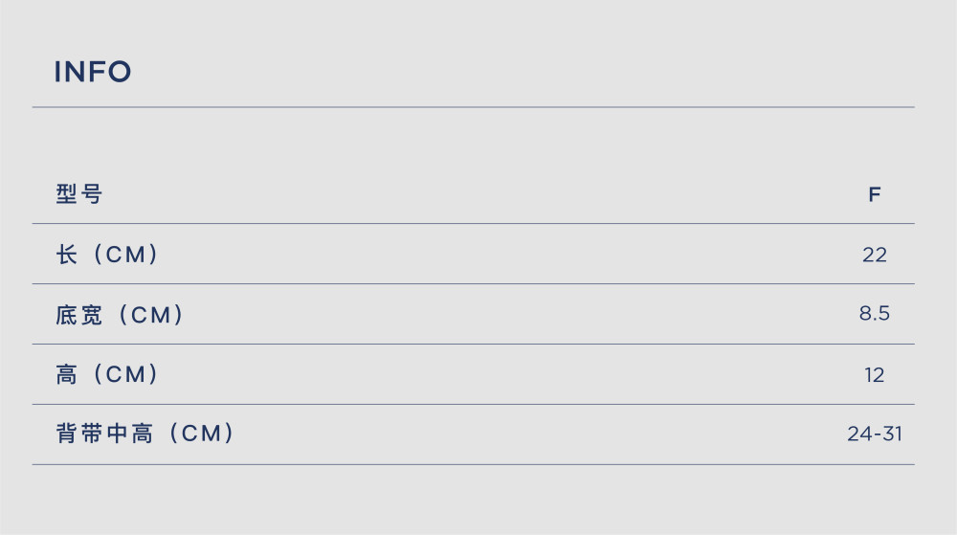
Task: Click the 底 character in 底宽 row
Action: pos(67,315)
